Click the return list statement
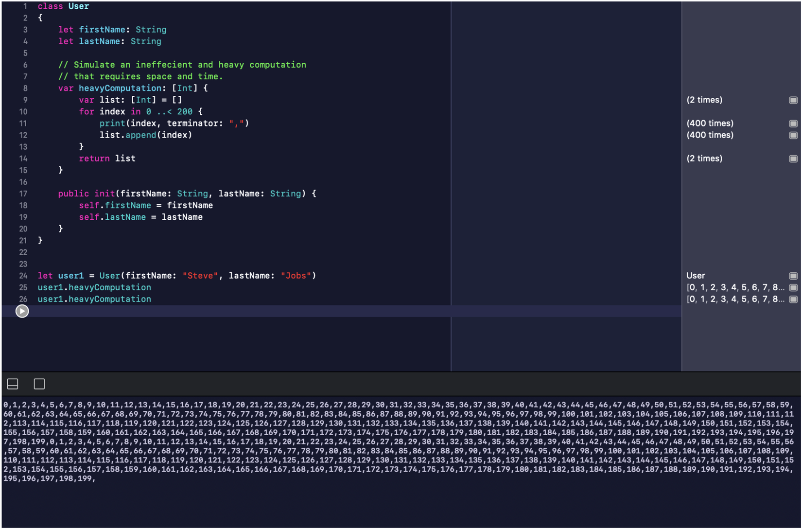 coord(107,158)
